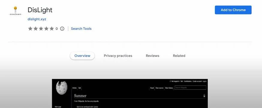Click the DisLight extension title

pyautogui.click(x=40, y=10)
